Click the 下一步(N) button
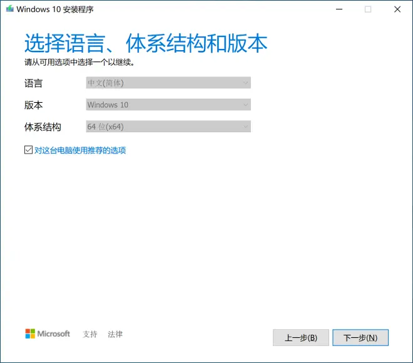Screen dimensions: 413x363 [360, 338]
